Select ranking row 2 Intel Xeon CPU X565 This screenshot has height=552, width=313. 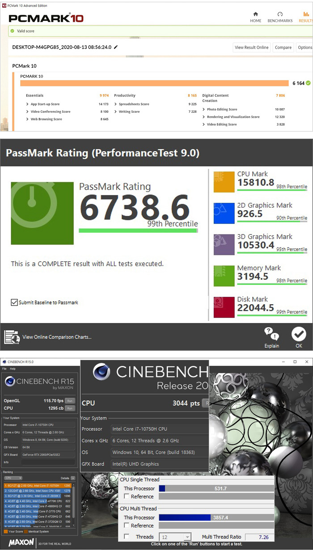pos(38,491)
